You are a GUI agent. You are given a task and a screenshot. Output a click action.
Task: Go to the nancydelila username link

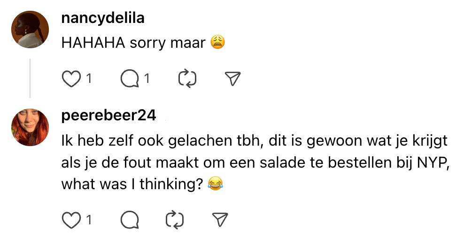tap(103, 19)
